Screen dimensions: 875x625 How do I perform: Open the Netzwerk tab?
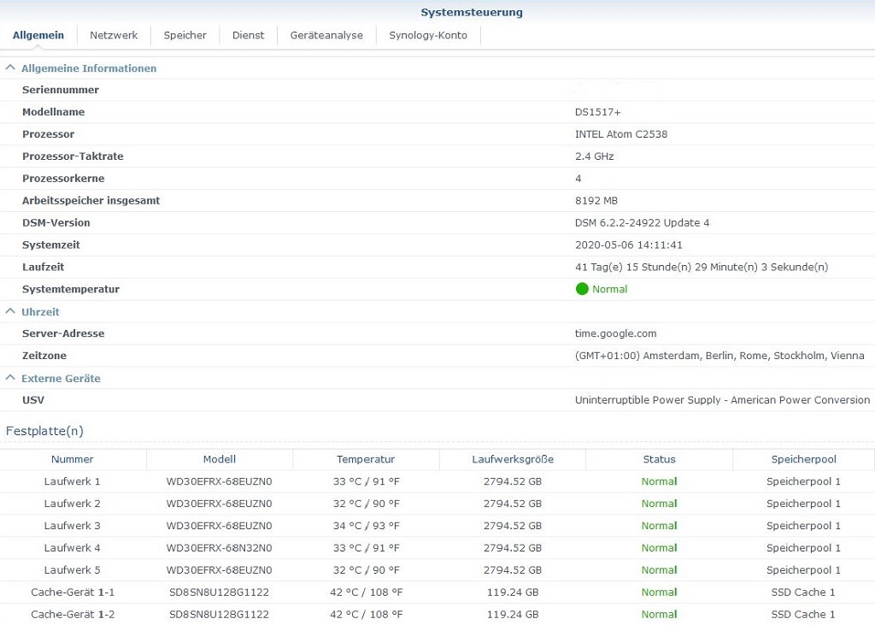pos(114,35)
